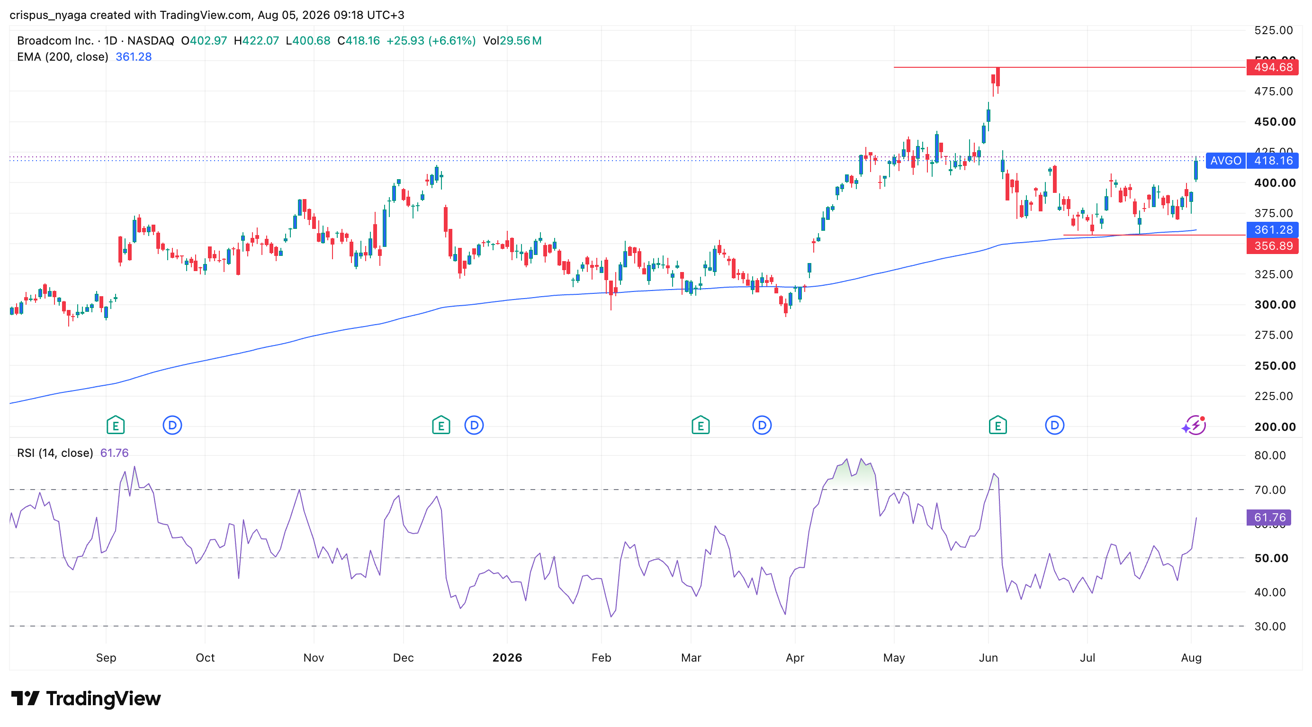Open the dividend marker in late September

[172, 425]
